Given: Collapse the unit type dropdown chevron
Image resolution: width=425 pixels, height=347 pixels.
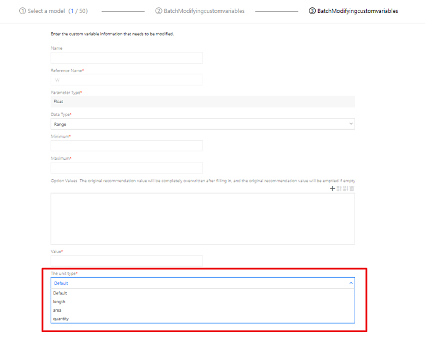Looking at the screenshot, I should pyautogui.click(x=351, y=283).
